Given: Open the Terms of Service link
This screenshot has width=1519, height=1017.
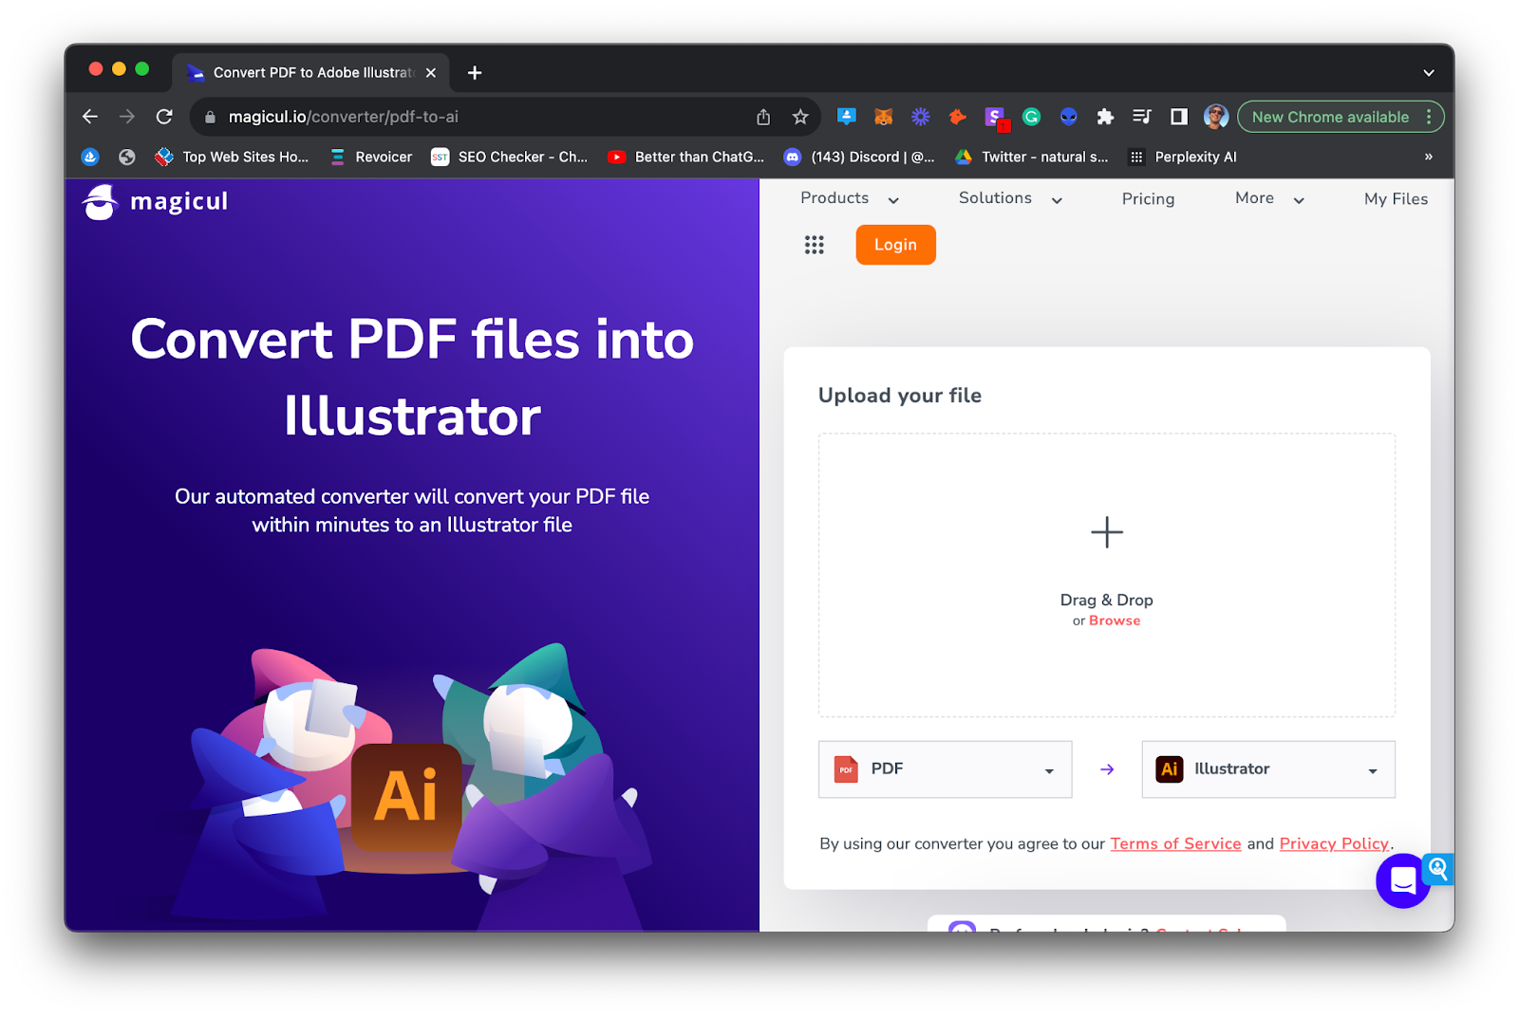Looking at the screenshot, I should coord(1175,843).
